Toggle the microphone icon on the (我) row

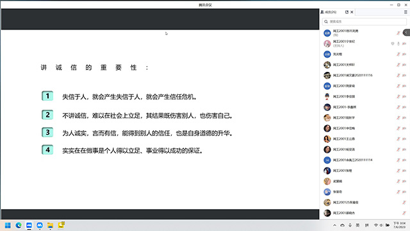tap(398, 33)
